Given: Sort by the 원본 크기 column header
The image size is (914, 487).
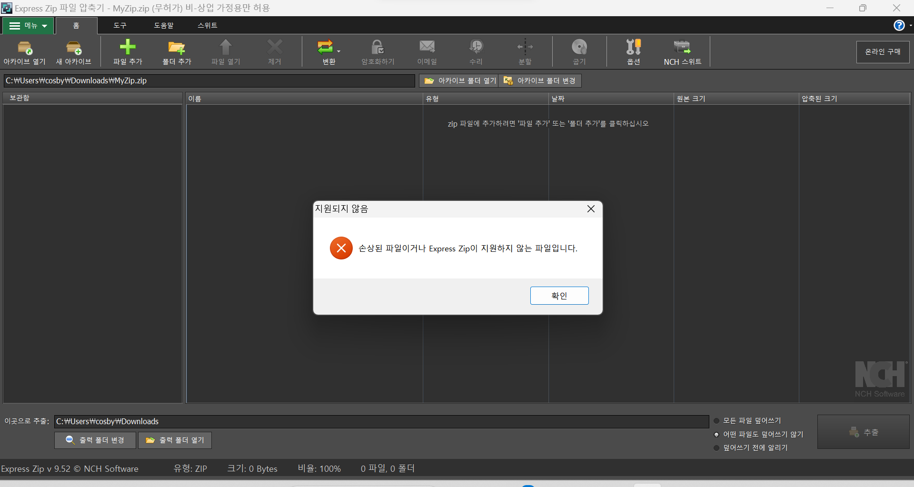Looking at the screenshot, I should (736, 99).
